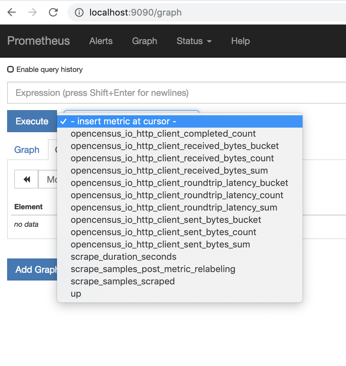Choose scrape_duration_seconds from metric list
Viewport: 346px width, 366px height.
click(180, 257)
